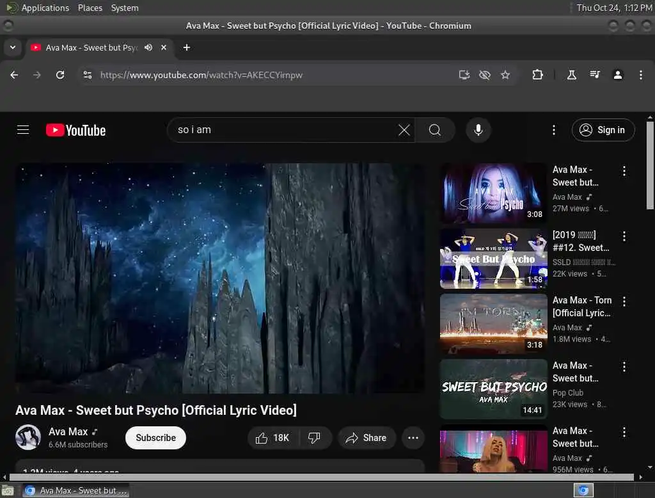Reload the YouTube page

[60, 75]
